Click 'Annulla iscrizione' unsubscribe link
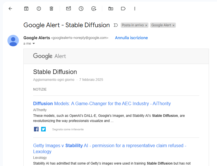The width and height of the screenshot is (217, 166). pyautogui.click(x=131, y=38)
